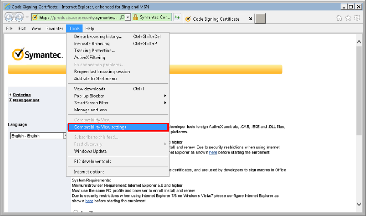Click the scrollbar down arrow
This screenshot has height=216, width=366.
coord(359,204)
